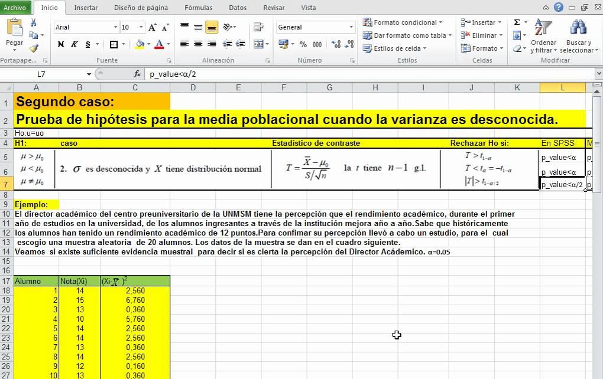
Task: Open Número dialog launcher
Action: click(352, 61)
